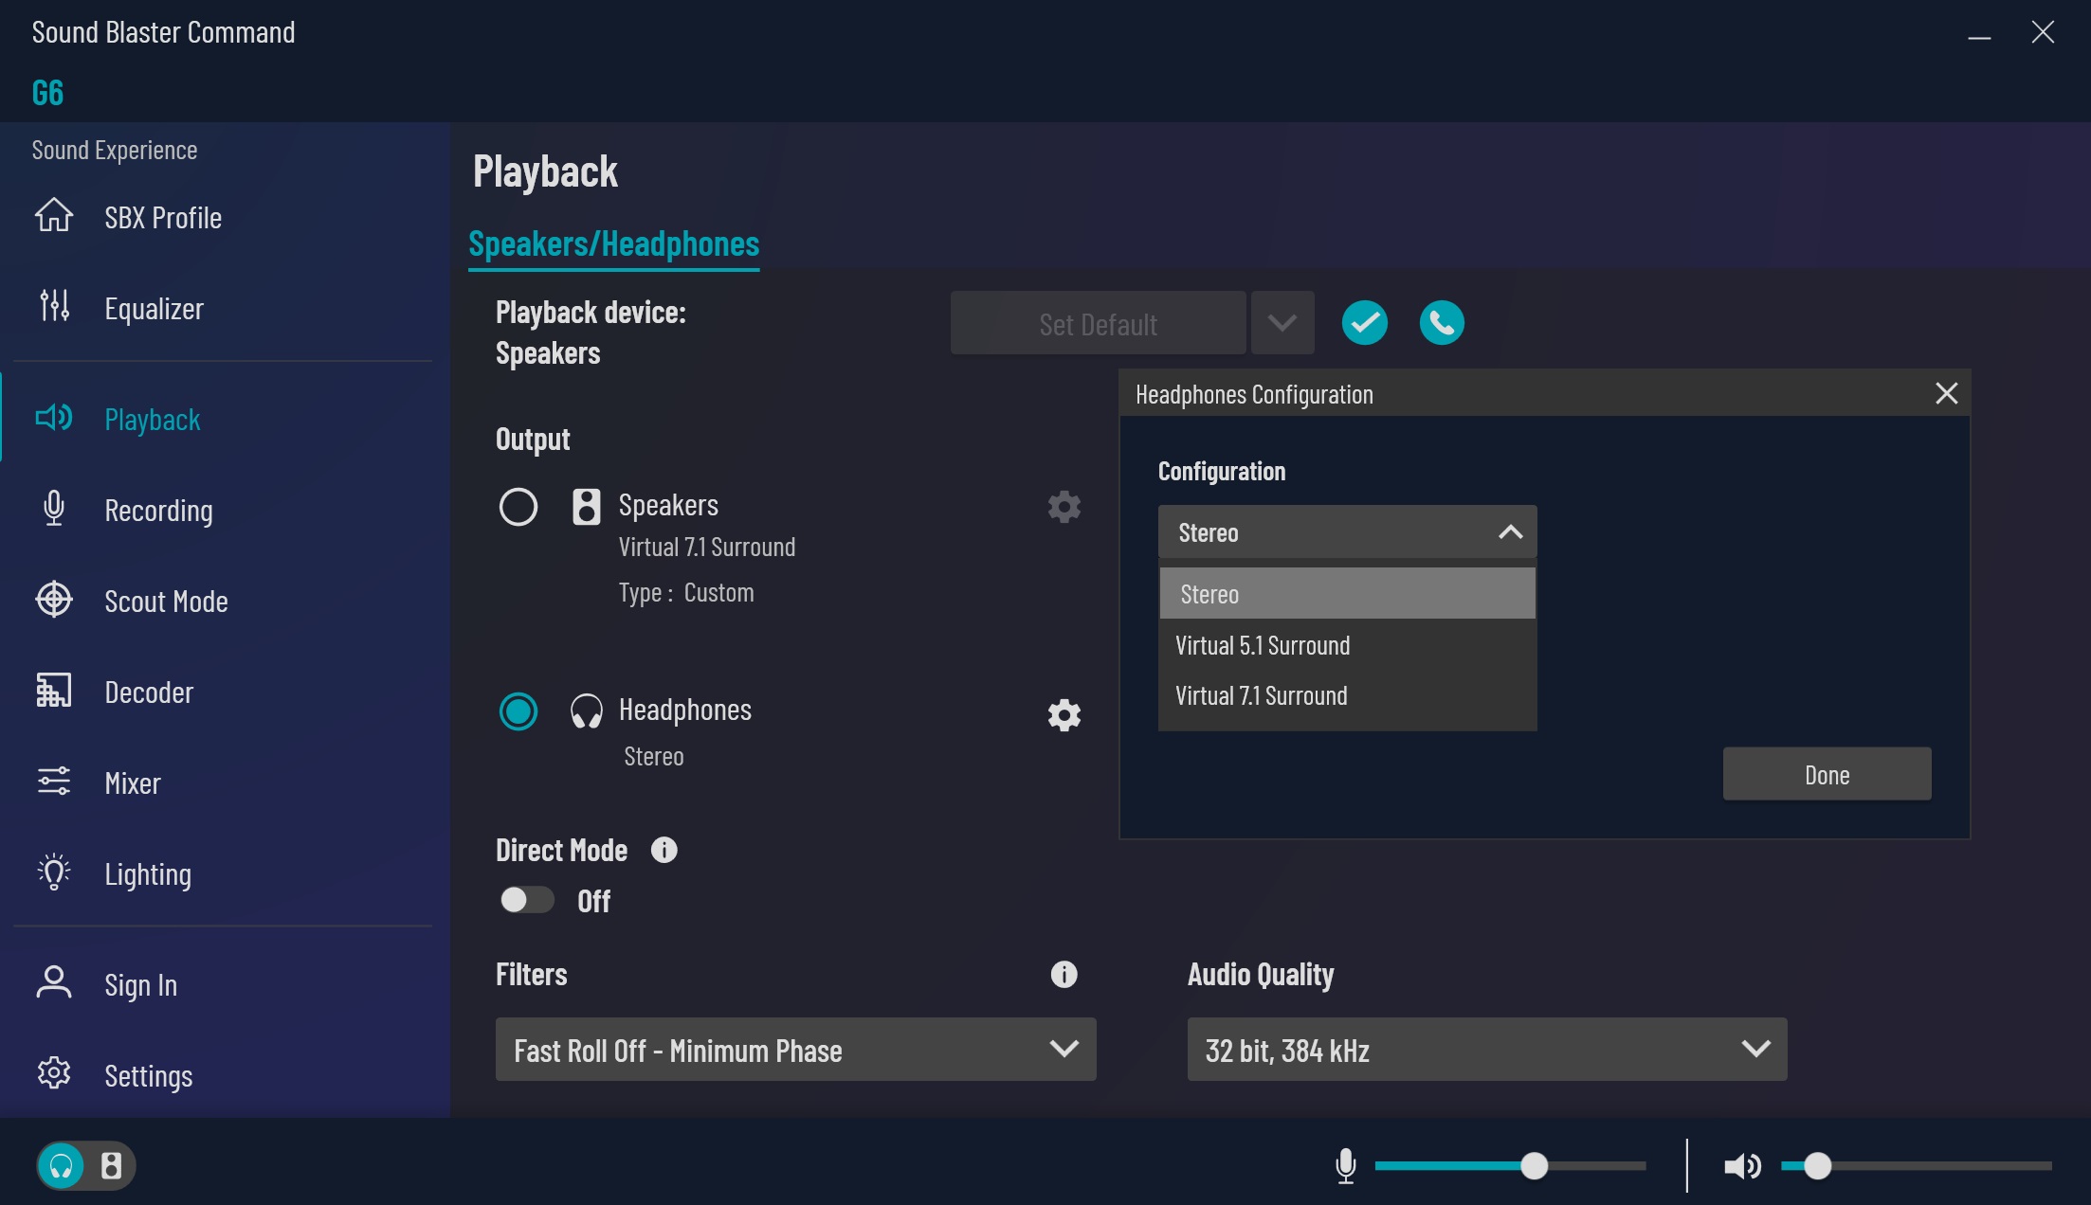Image resolution: width=2091 pixels, height=1205 pixels.
Task: Click the Lighting bulb icon
Action: pyautogui.click(x=54, y=872)
